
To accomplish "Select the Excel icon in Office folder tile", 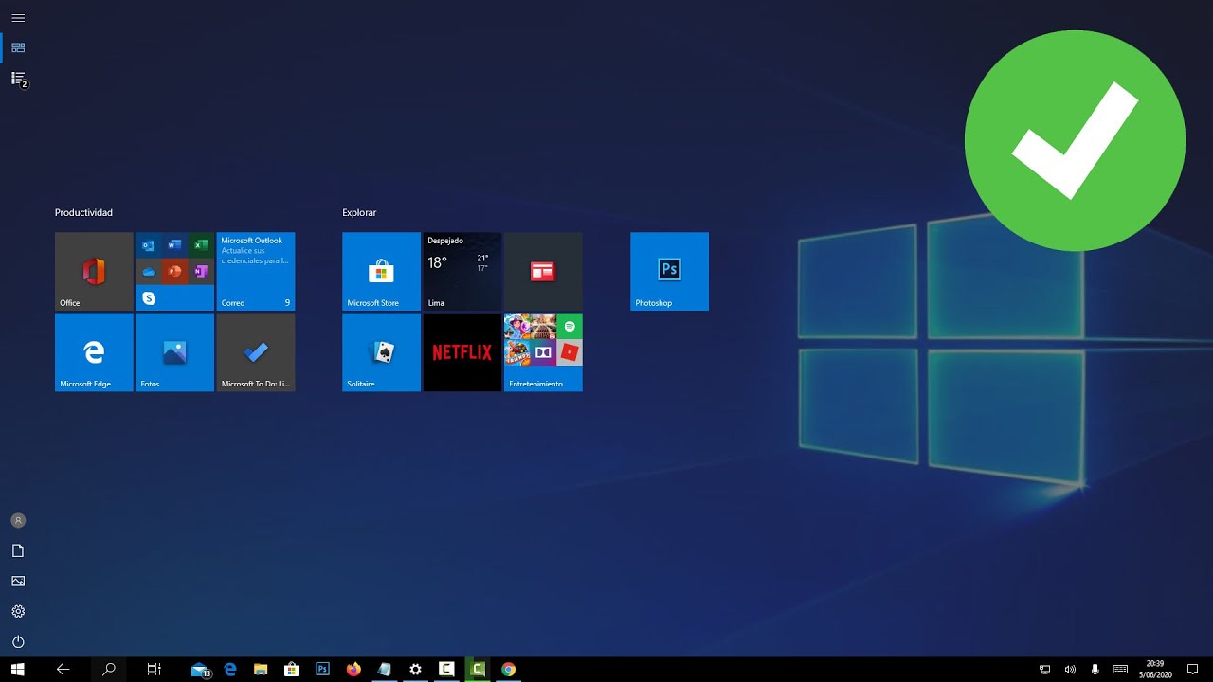I will coord(200,245).
